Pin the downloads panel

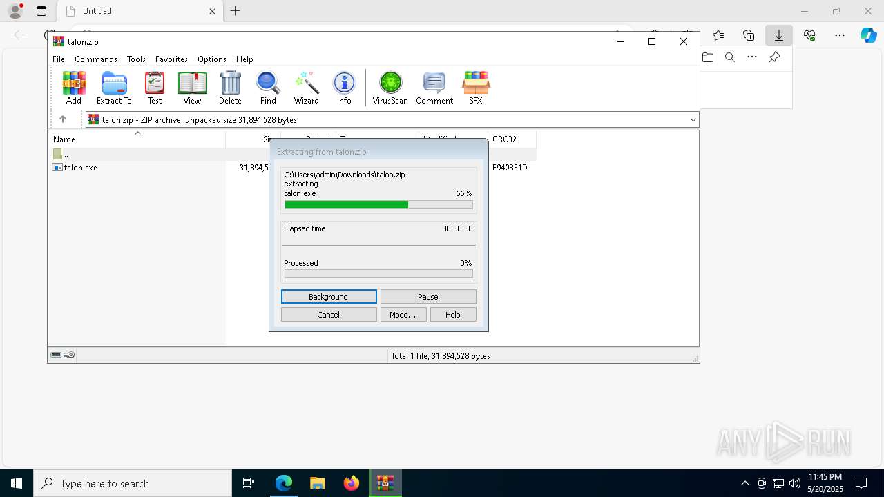(x=774, y=57)
